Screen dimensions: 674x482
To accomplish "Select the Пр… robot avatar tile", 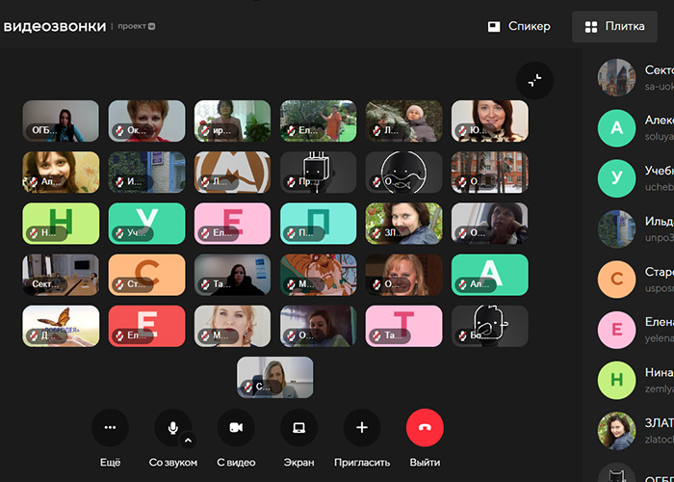I will click(x=318, y=173).
